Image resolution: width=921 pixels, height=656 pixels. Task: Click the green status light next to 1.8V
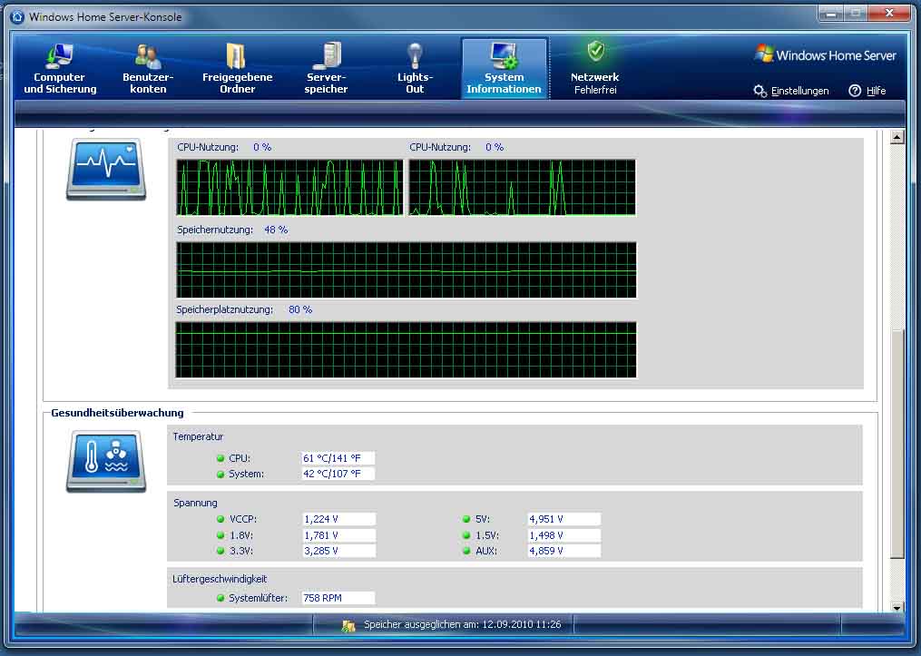pos(220,535)
